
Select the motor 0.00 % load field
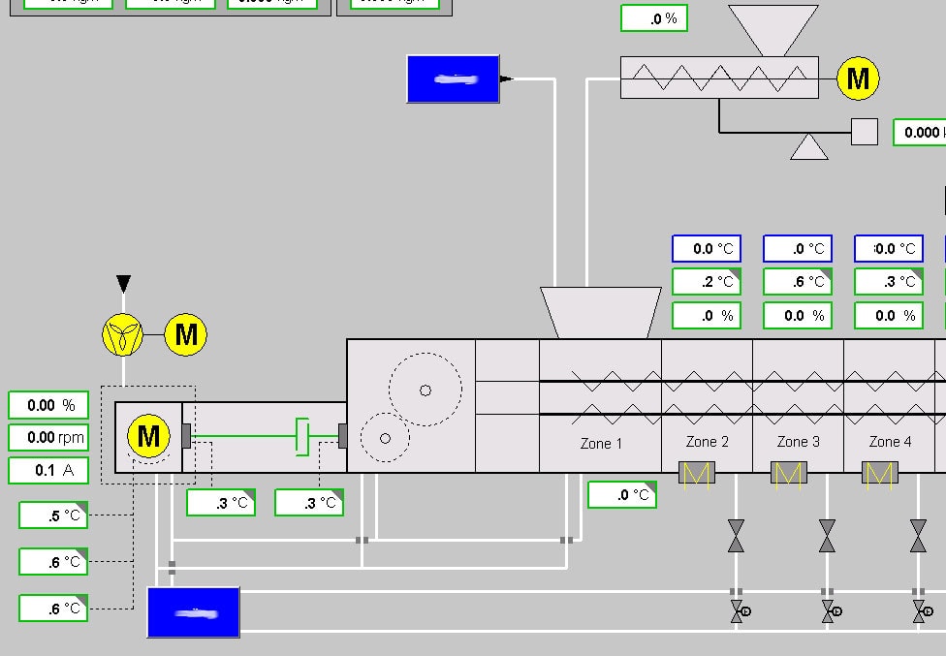point(48,405)
